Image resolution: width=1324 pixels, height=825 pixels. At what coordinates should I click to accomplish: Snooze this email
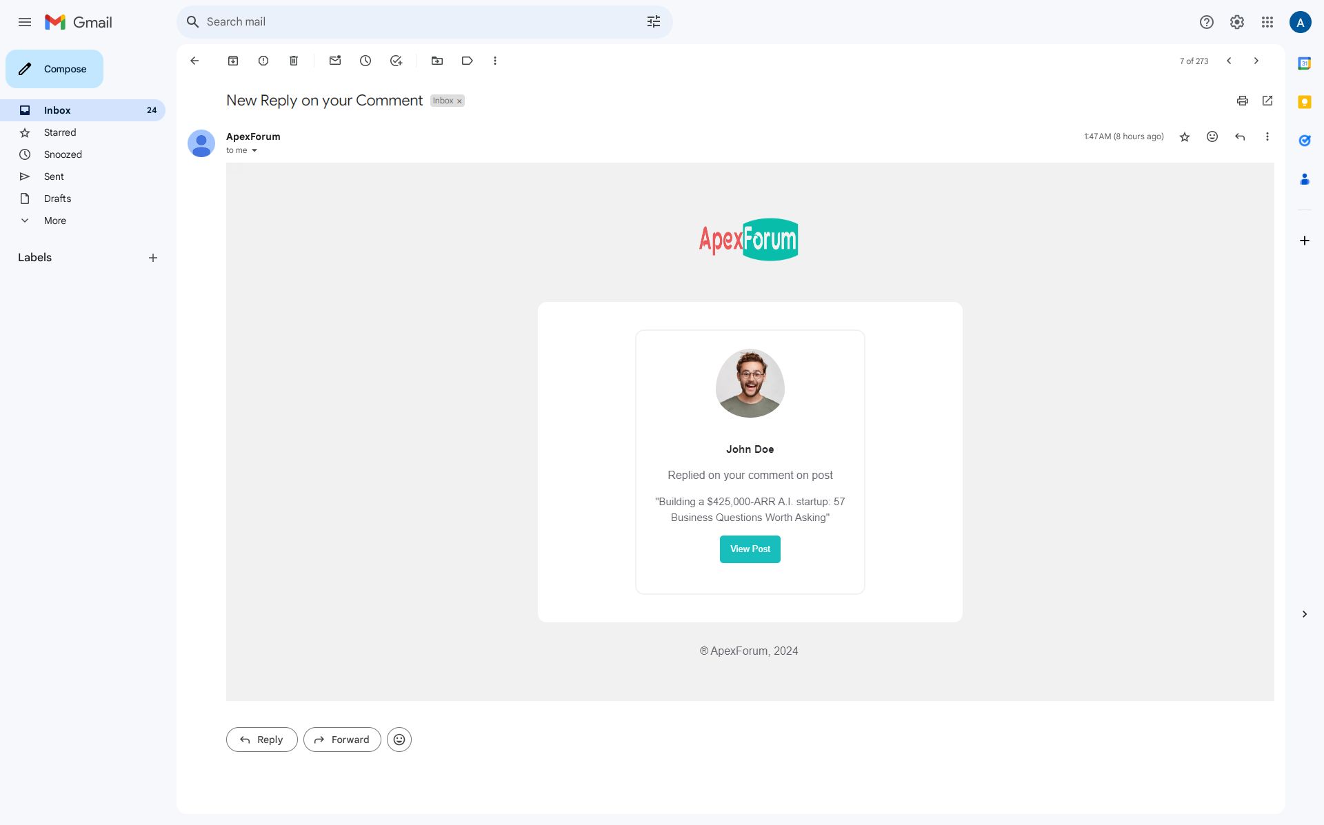coord(365,61)
